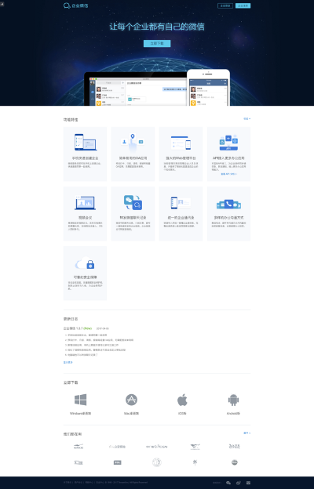The height and width of the screenshot is (489, 314).
Task: Click the Apple iOS download icon
Action: (x=182, y=400)
